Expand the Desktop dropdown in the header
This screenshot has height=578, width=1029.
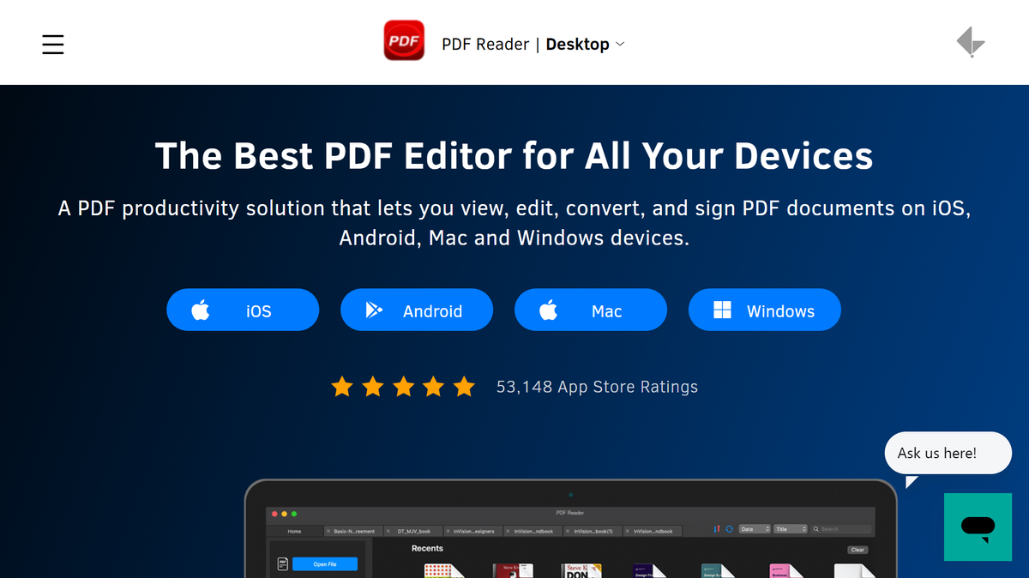pyautogui.click(x=586, y=44)
